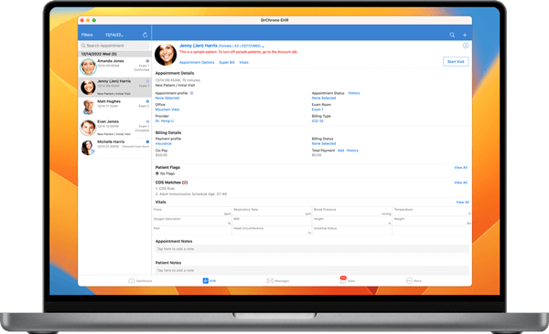The width and height of the screenshot is (549, 334).
Task: Refresh the appointment list
Action: [x=145, y=35]
